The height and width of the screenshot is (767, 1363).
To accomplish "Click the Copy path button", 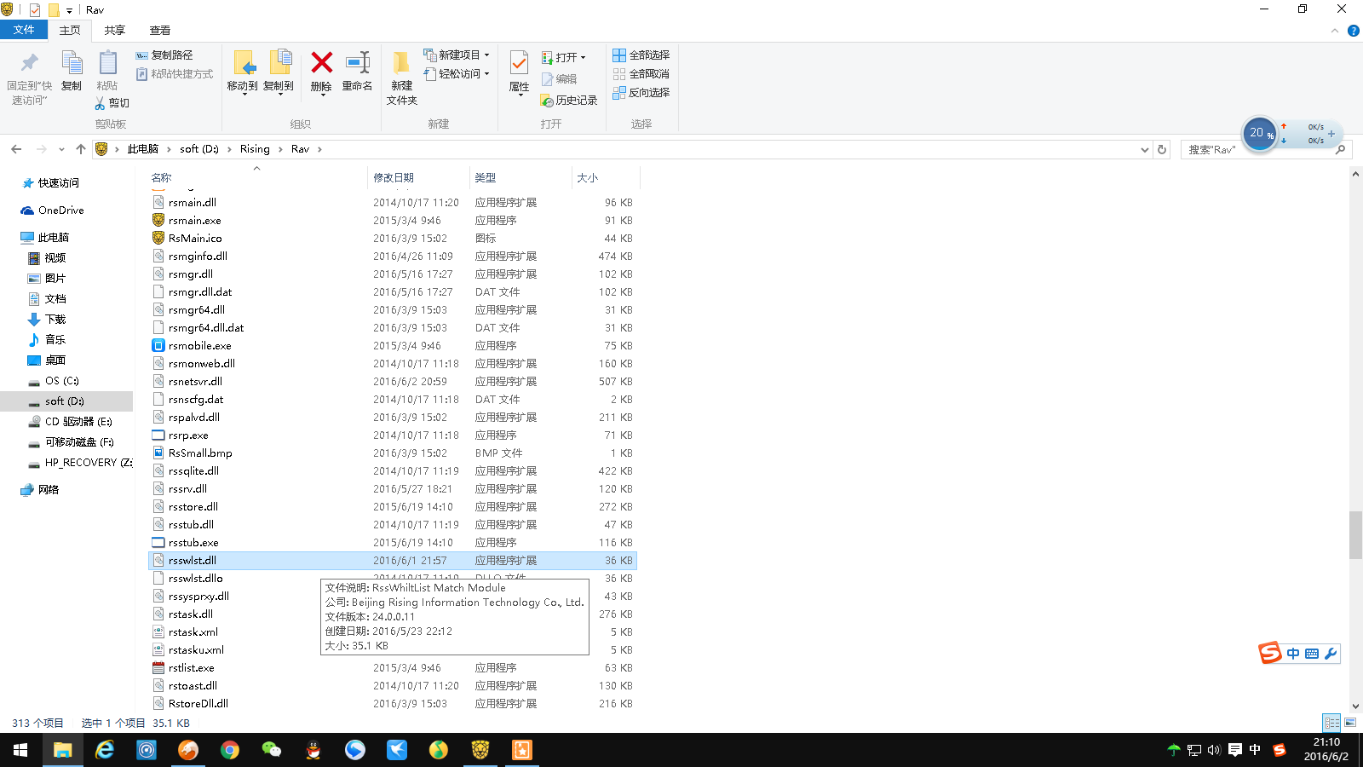I will click(164, 55).
